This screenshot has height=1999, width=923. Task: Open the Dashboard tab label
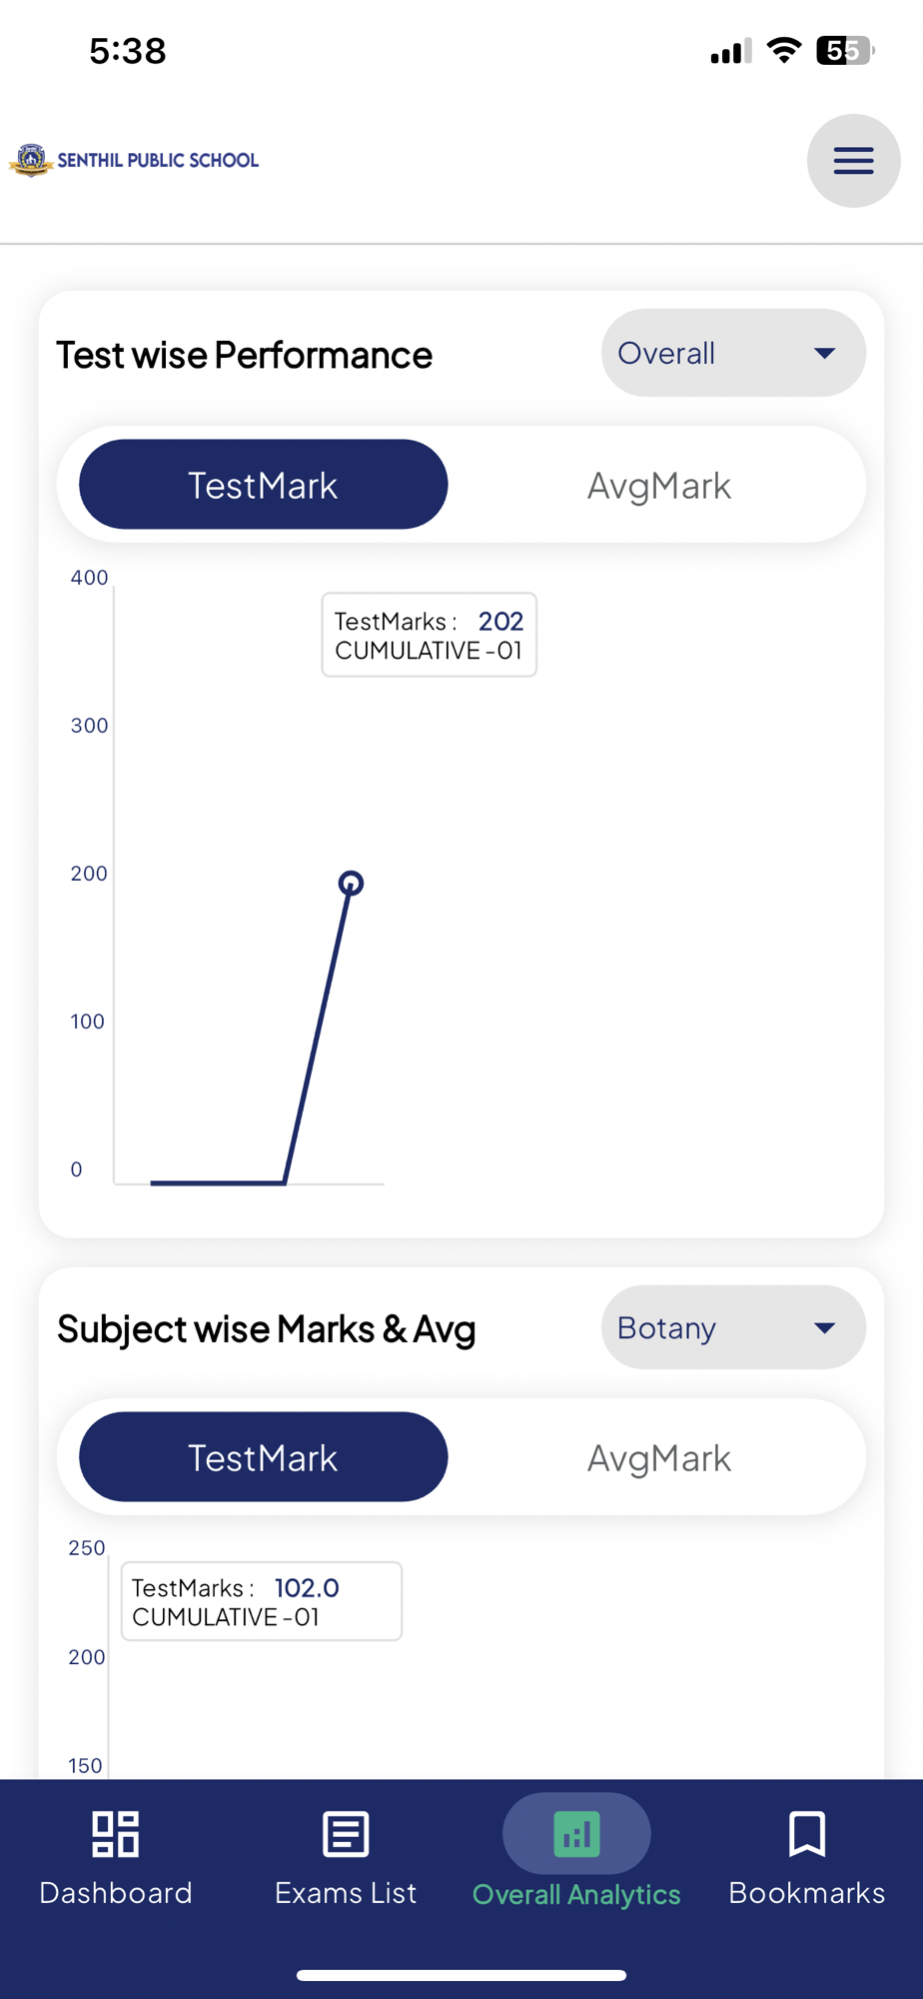pyautogui.click(x=115, y=1892)
